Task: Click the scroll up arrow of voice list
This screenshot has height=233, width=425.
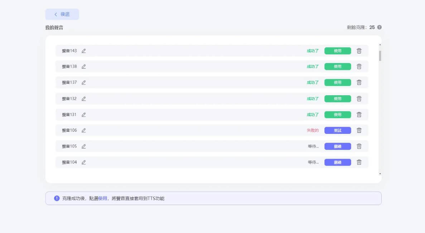Action: (x=380, y=45)
